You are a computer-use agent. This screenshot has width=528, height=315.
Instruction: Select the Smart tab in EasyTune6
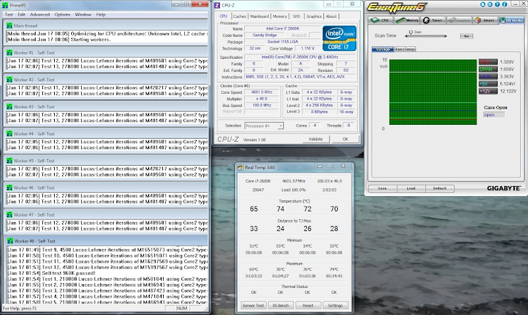coord(485,20)
